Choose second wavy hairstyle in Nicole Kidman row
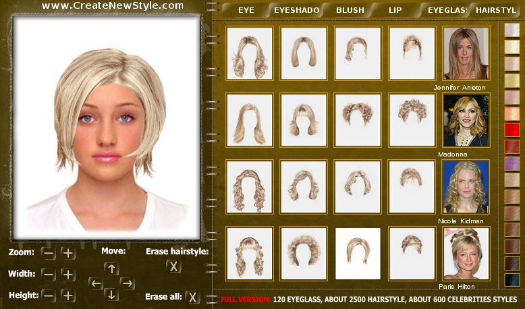The image size is (525, 309). 304,187
